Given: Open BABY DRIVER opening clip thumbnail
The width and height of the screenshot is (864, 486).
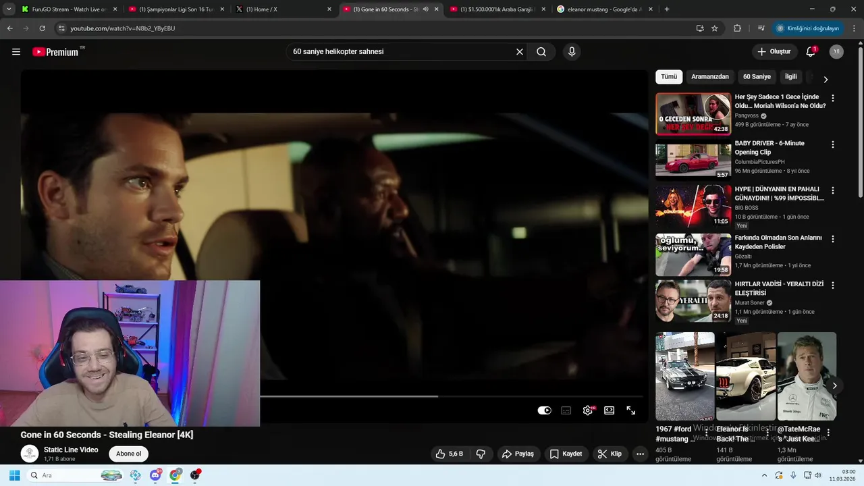Looking at the screenshot, I should coord(693,161).
